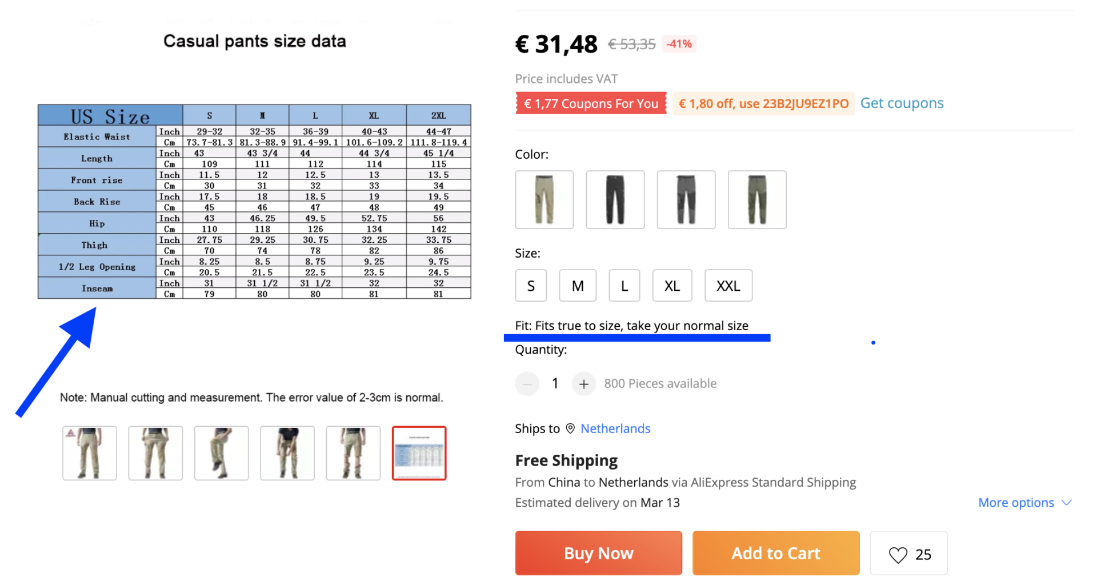Click the location pin beside Ships to
1097x585 pixels.
pyautogui.click(x=571, y=428)
